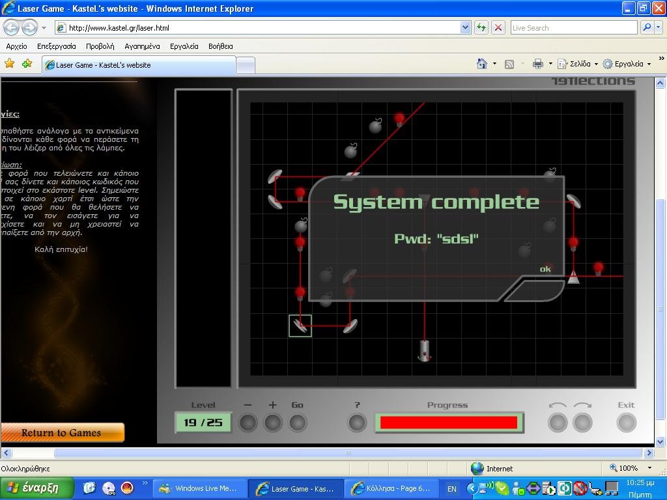667x500 pixels.
Task: Click the red Progress bar
Action: pos(448,423)
